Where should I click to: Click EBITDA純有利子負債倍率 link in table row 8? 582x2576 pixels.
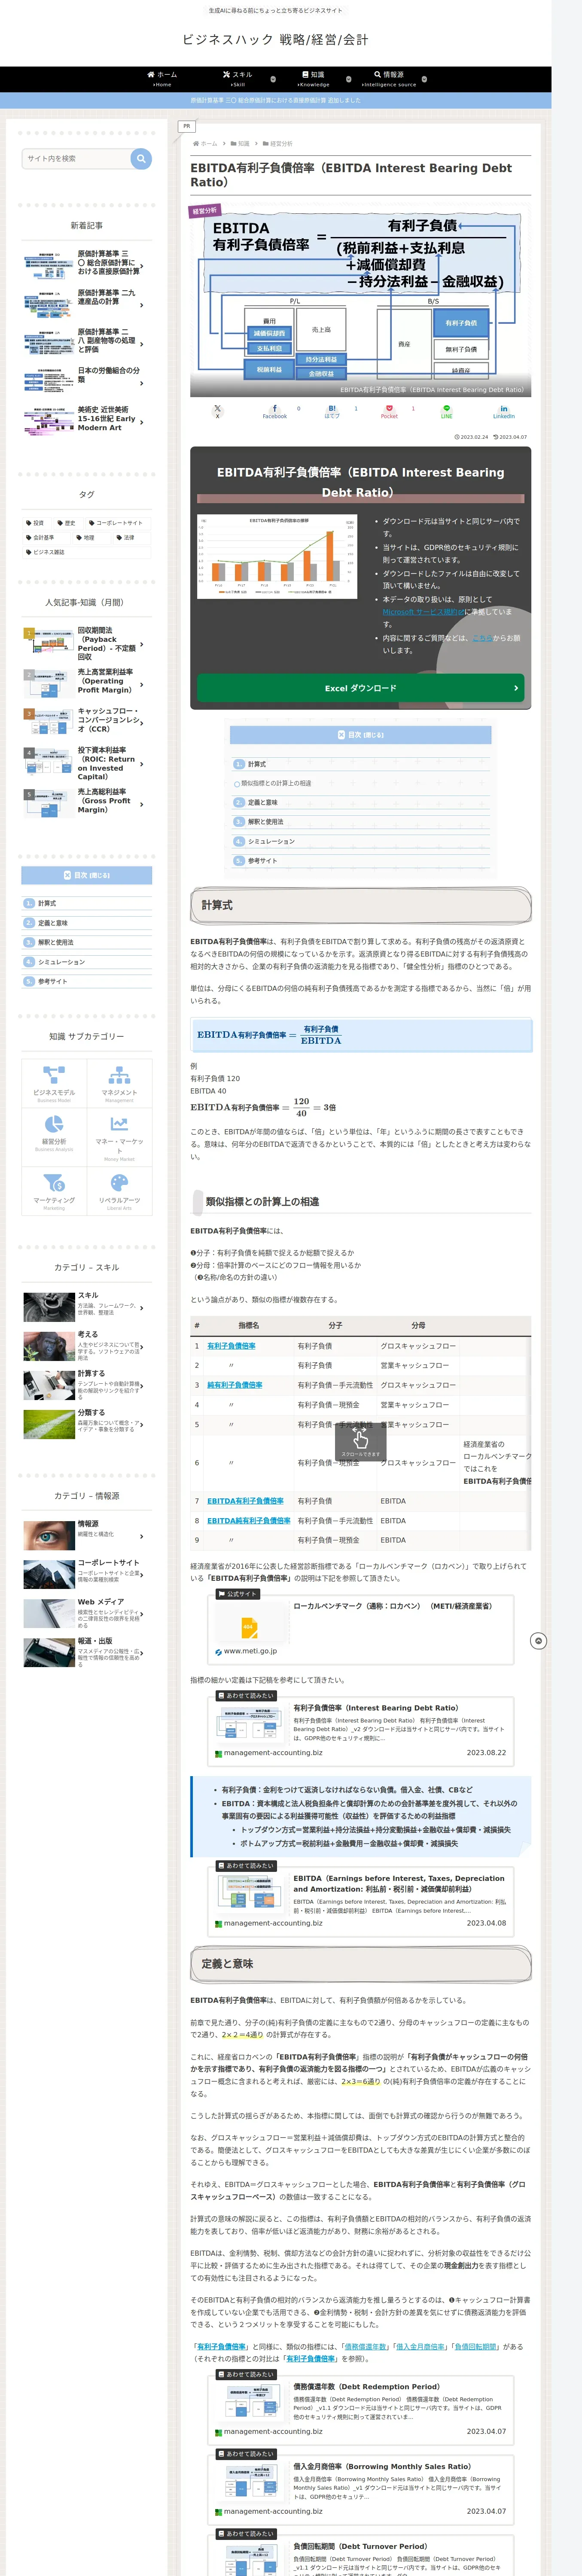click(x=249, y=1521)
